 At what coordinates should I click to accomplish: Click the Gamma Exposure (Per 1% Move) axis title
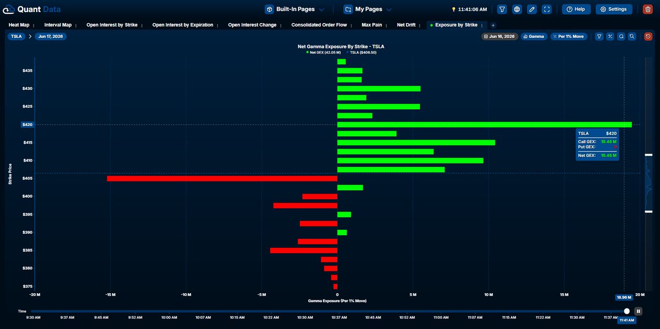[337, 301]
